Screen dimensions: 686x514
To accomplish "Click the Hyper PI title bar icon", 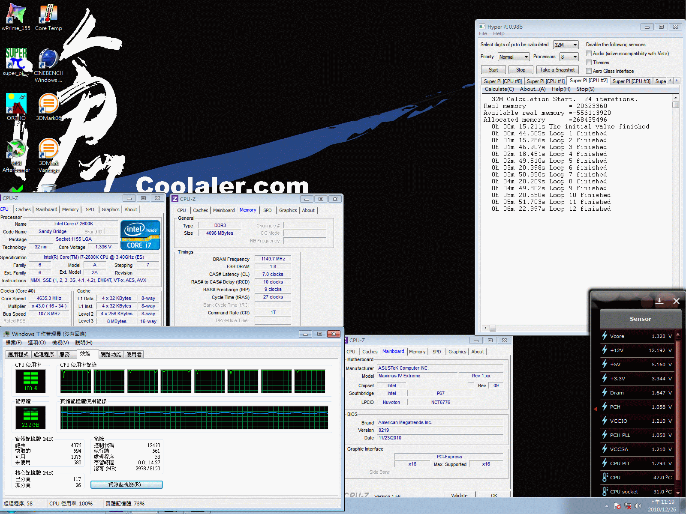I will [x=482, y=27].
